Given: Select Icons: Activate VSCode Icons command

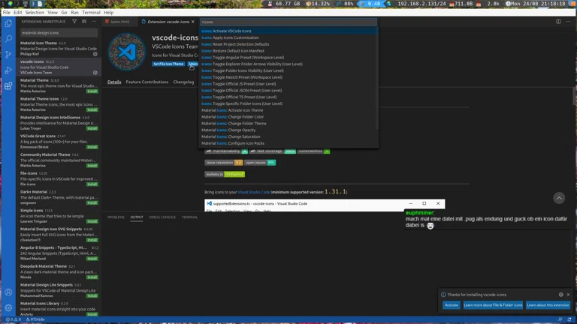Looking at the screenshot, I should 288,31.
